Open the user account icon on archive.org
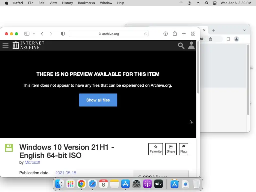Image resolution: width=256 pixels, height=192 pixels. [191, 45]
